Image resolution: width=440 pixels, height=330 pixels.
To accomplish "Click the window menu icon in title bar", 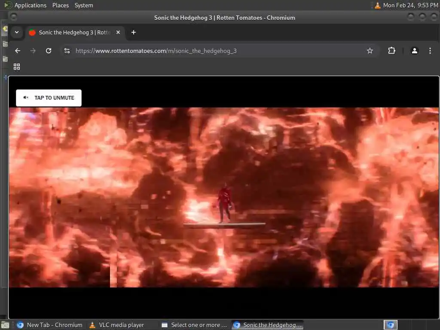I will tap(13, 17).
